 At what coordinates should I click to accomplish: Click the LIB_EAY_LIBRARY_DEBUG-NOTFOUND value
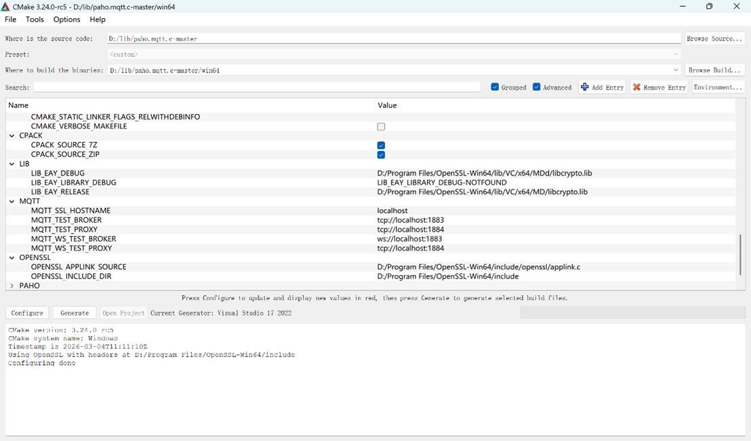click(442, 182)
